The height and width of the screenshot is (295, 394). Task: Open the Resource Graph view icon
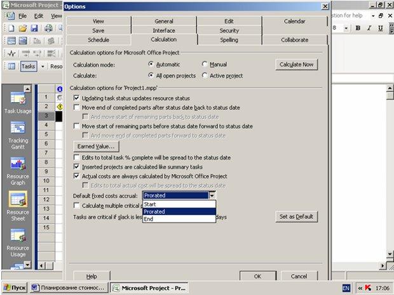click(x=18, y=164)
